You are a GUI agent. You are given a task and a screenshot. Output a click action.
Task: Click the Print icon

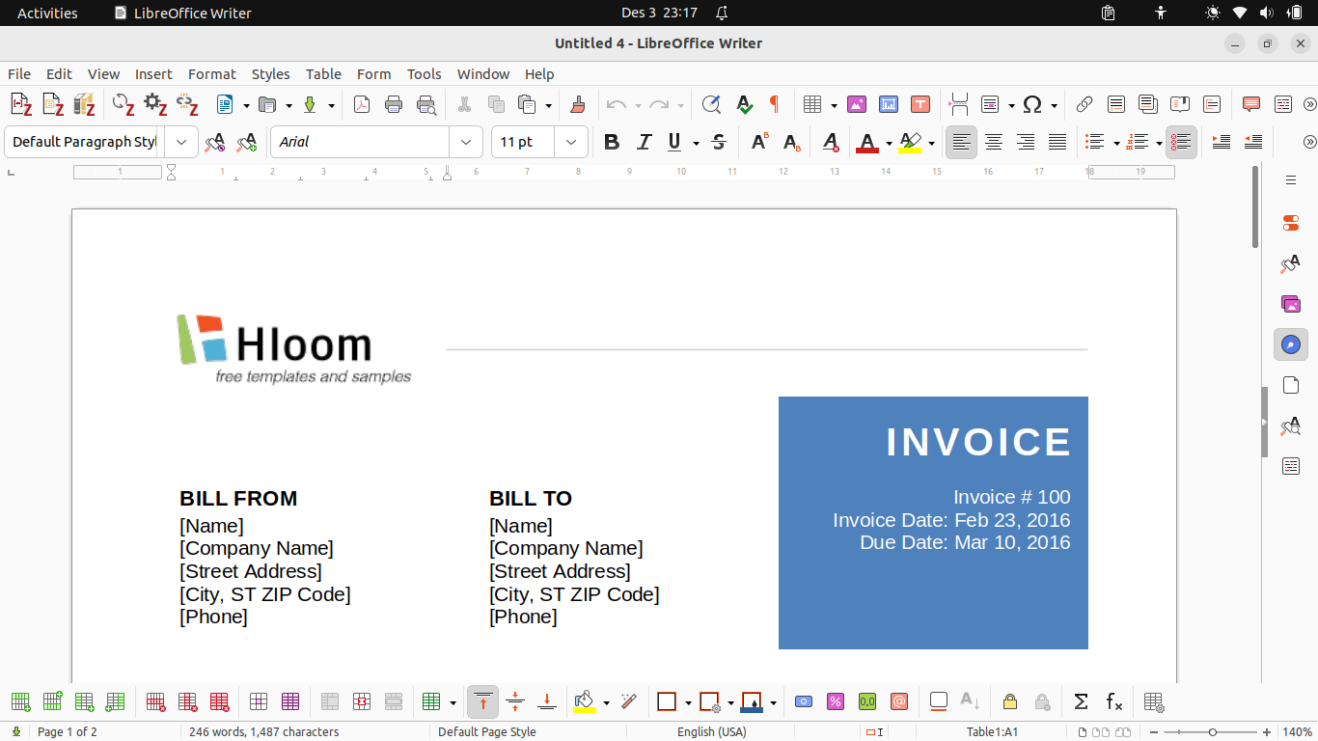tap(394, 104)
